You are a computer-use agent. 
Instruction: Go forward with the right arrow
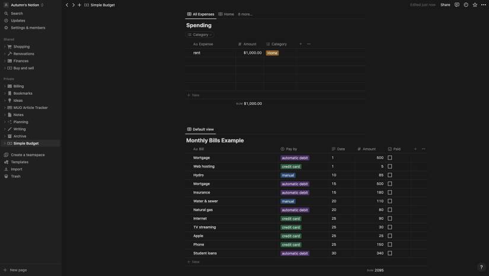pos(73,5)
